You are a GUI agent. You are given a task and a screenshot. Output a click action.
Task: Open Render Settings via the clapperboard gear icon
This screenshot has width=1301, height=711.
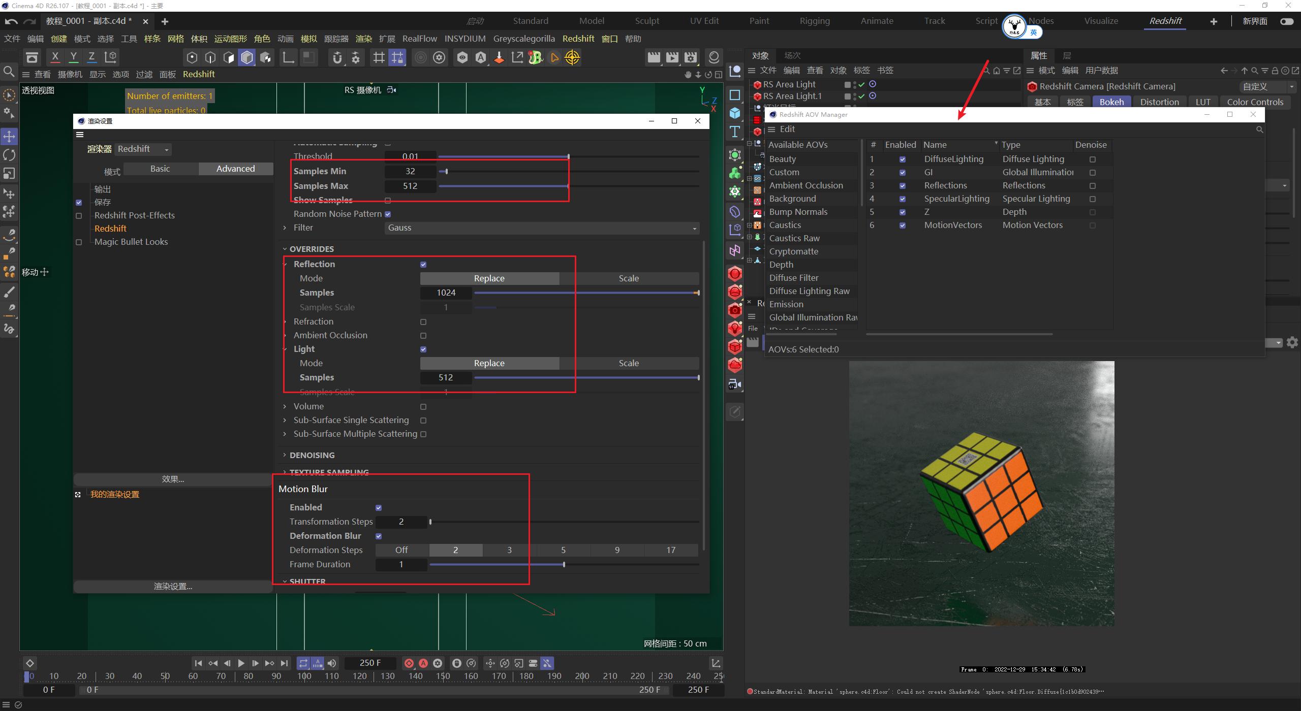tap(691, 57)
